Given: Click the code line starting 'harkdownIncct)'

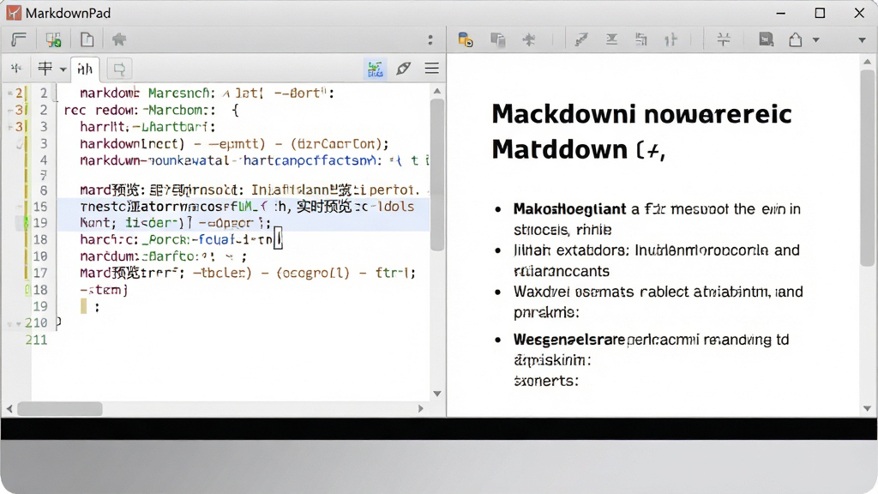Looking at the screenshot, I should tap(234, 144).
